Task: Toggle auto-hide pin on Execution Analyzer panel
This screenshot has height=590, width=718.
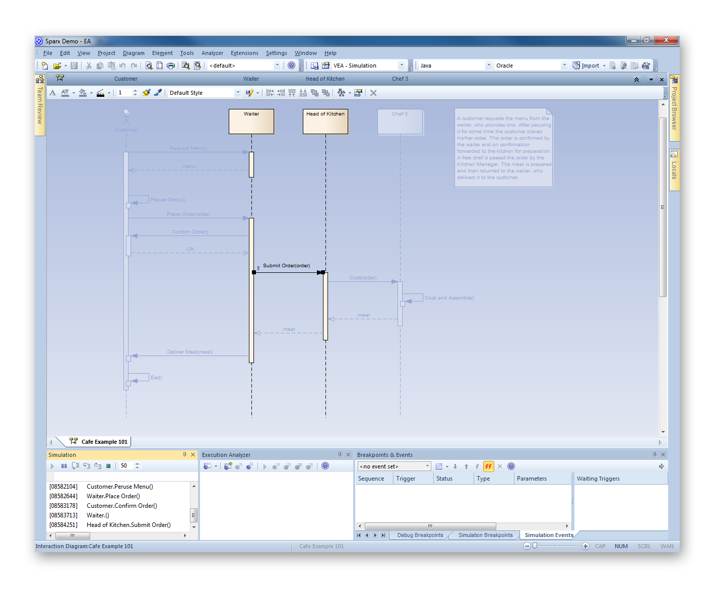Action: point(340,455)
